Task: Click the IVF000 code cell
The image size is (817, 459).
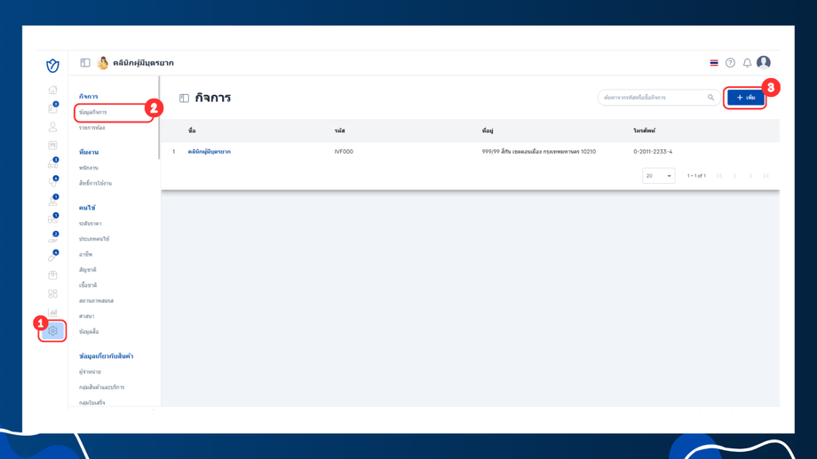Action: click(x=344, y=152)
